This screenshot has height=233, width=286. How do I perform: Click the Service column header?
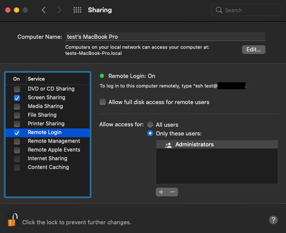click(x=36, y=79)
